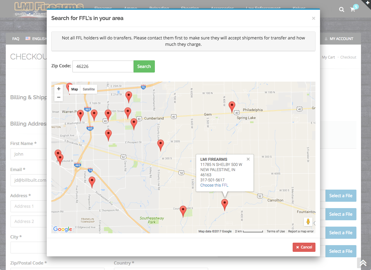The height and width of the screenshot is (270, 371).
Task: Click the topmost Select a File button
Action: [x=341, y=196]
